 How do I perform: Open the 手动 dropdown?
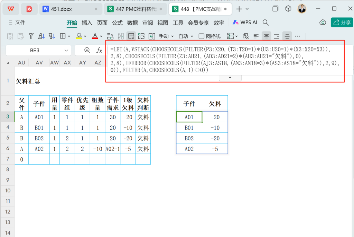pyautogui.click(x=166, y=36)
